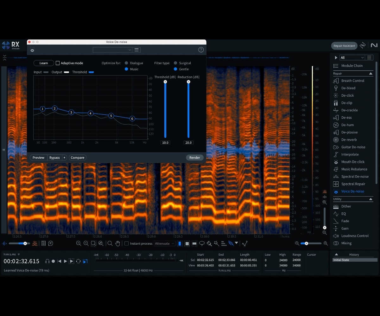Open the Attenuate mode dropdown
This screenshot has width=380, height=316.
(x=164, y=244)
